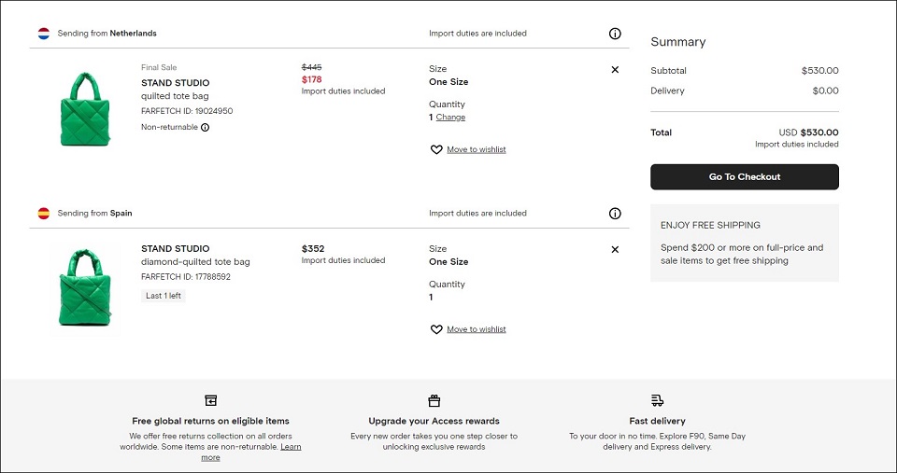Viewport: 897px width, 473px height.
Task: Click the free global returns box icon
Action: (210, 400)
